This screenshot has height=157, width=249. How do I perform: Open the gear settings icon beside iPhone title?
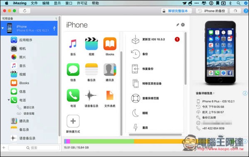click(x=183, y=25)
